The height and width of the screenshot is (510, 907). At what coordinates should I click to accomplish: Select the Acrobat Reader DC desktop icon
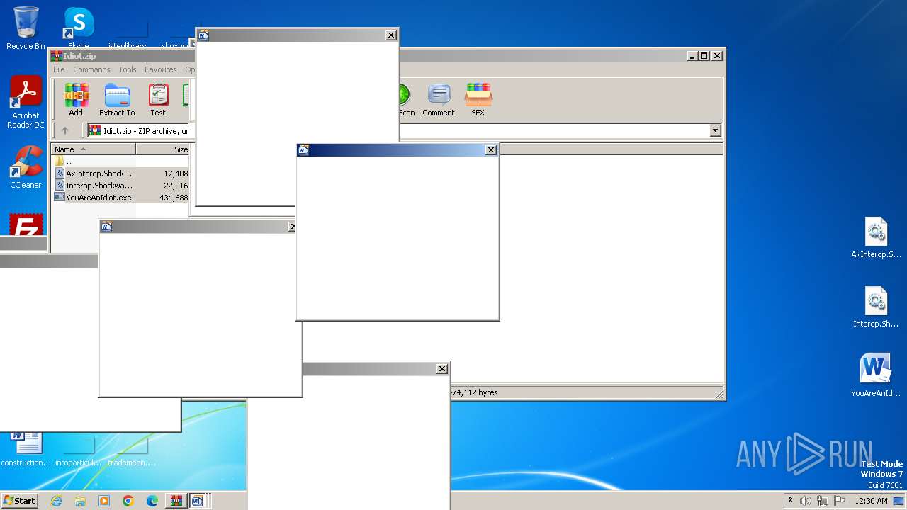point(26,103)
